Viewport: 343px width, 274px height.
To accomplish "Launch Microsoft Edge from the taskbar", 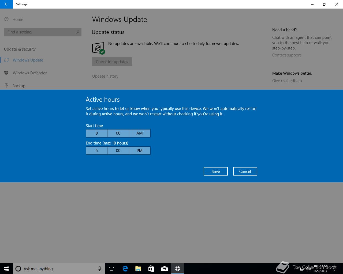I will click(x=125, y=269).
